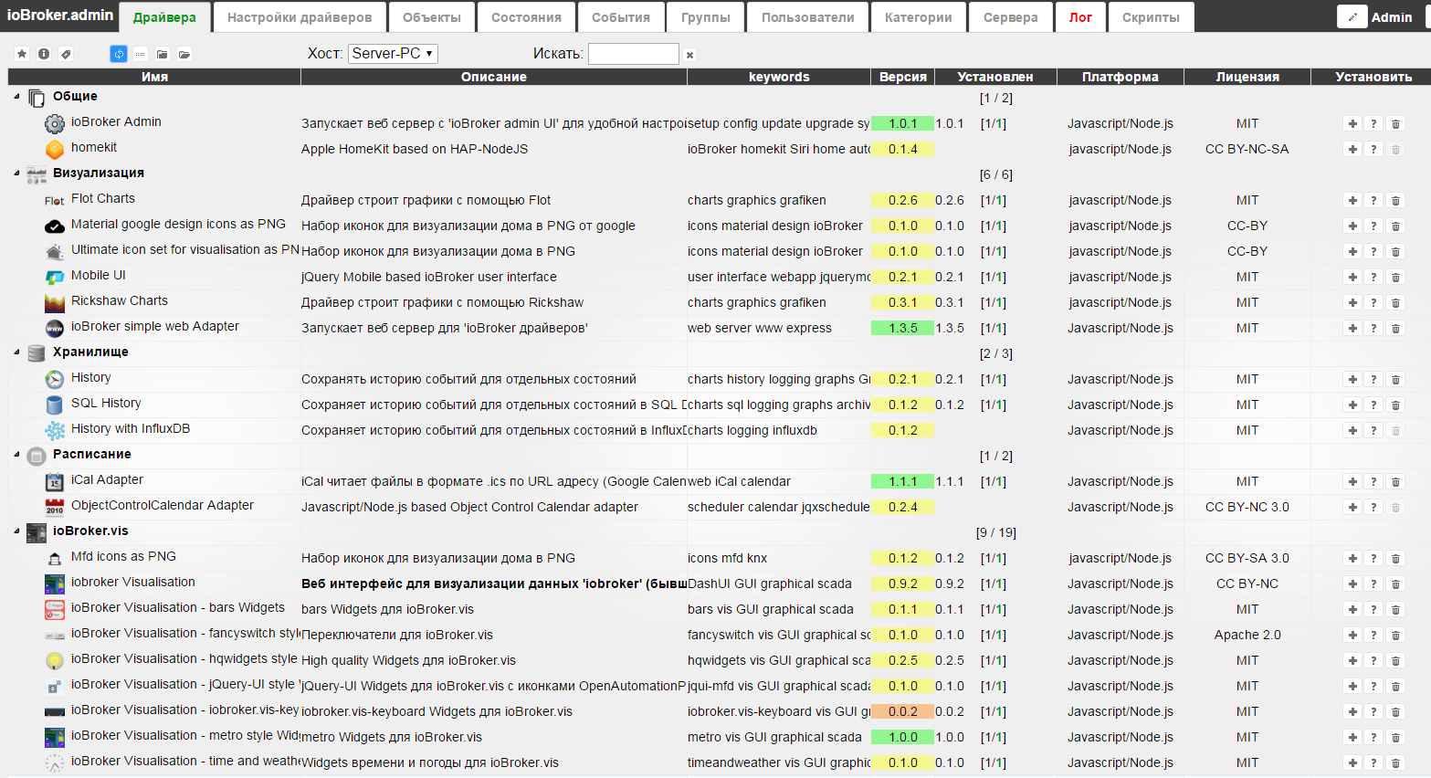Open the Объекты tab
1431x778 pixels.
tap(432, 17)
